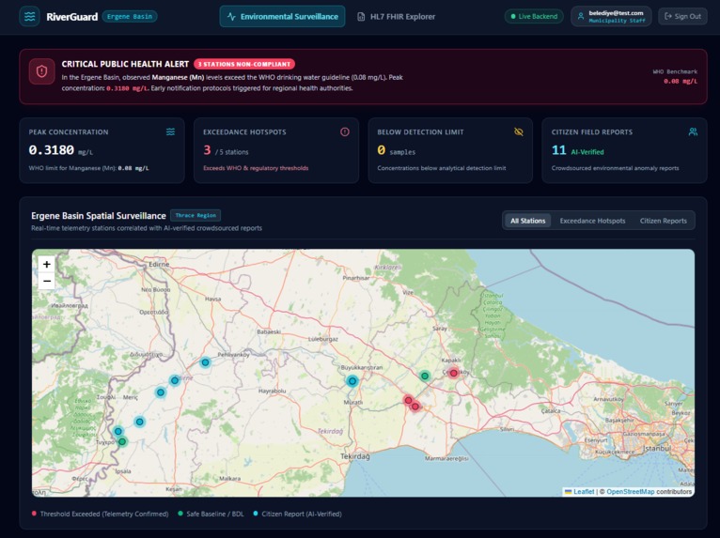Click the green station marker near Ipsala
This screenshot has height=538, width=720.
[122, 441]
